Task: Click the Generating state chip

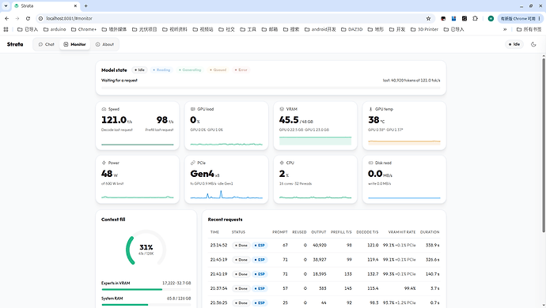Action: click(x=190, y=69)
